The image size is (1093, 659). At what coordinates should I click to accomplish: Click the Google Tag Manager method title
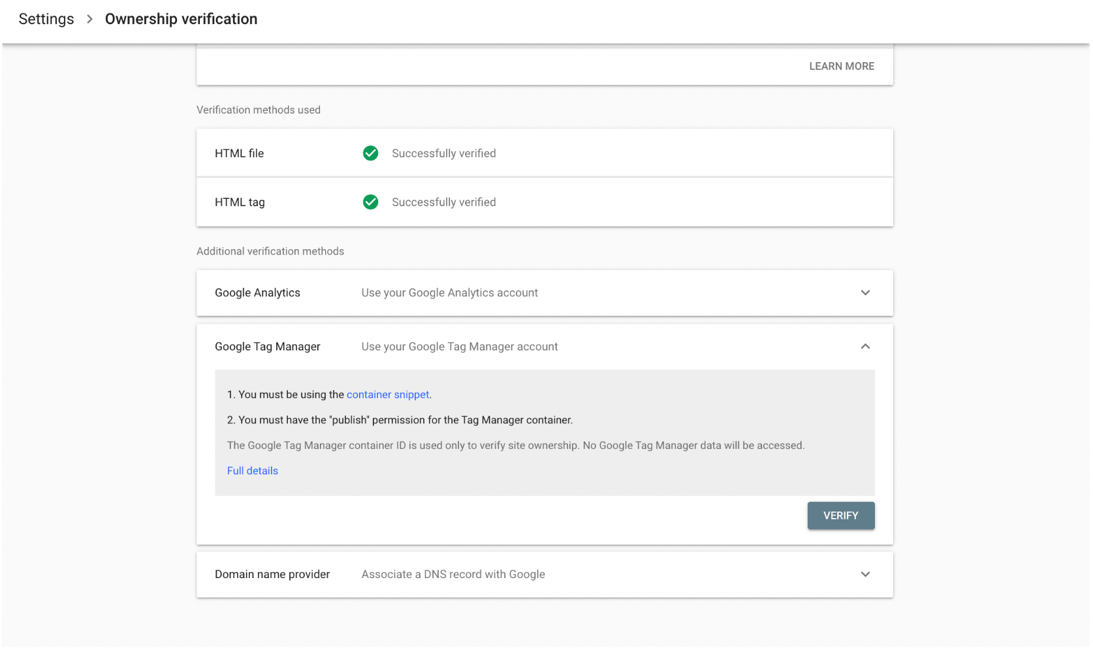tap(267, 346)
